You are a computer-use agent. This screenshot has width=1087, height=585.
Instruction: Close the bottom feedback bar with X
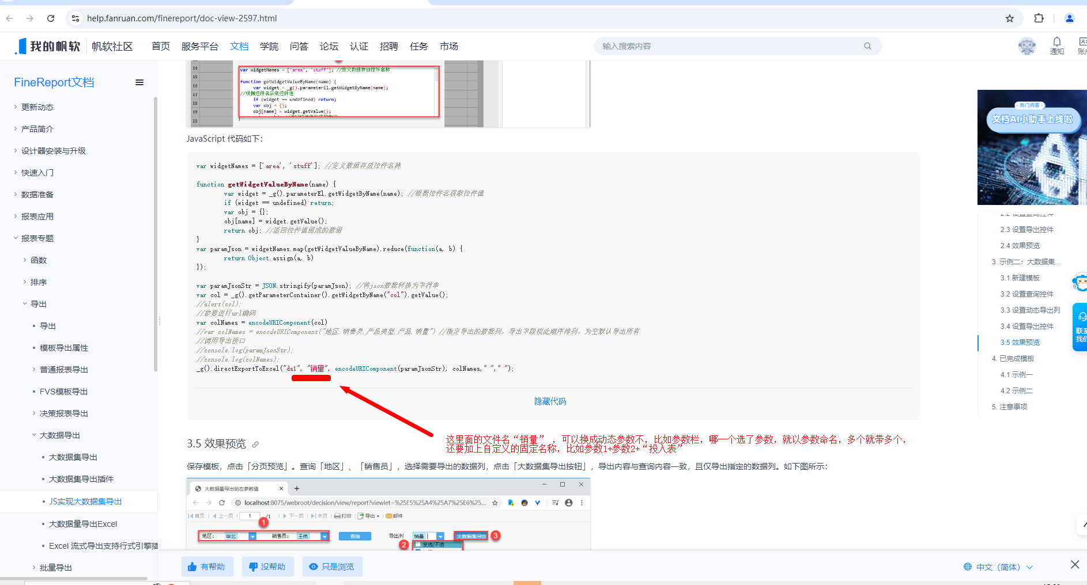(1075, 564)
